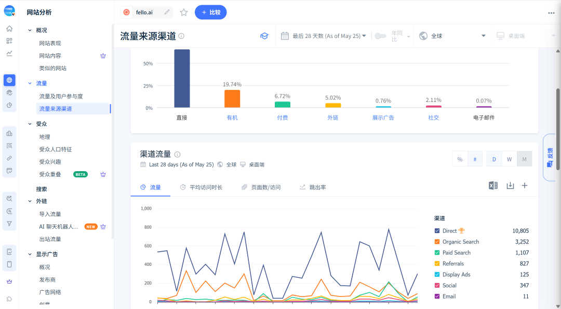Switch chart to number (#) mode
The image size is (561, 309).
tap(475, 159)
